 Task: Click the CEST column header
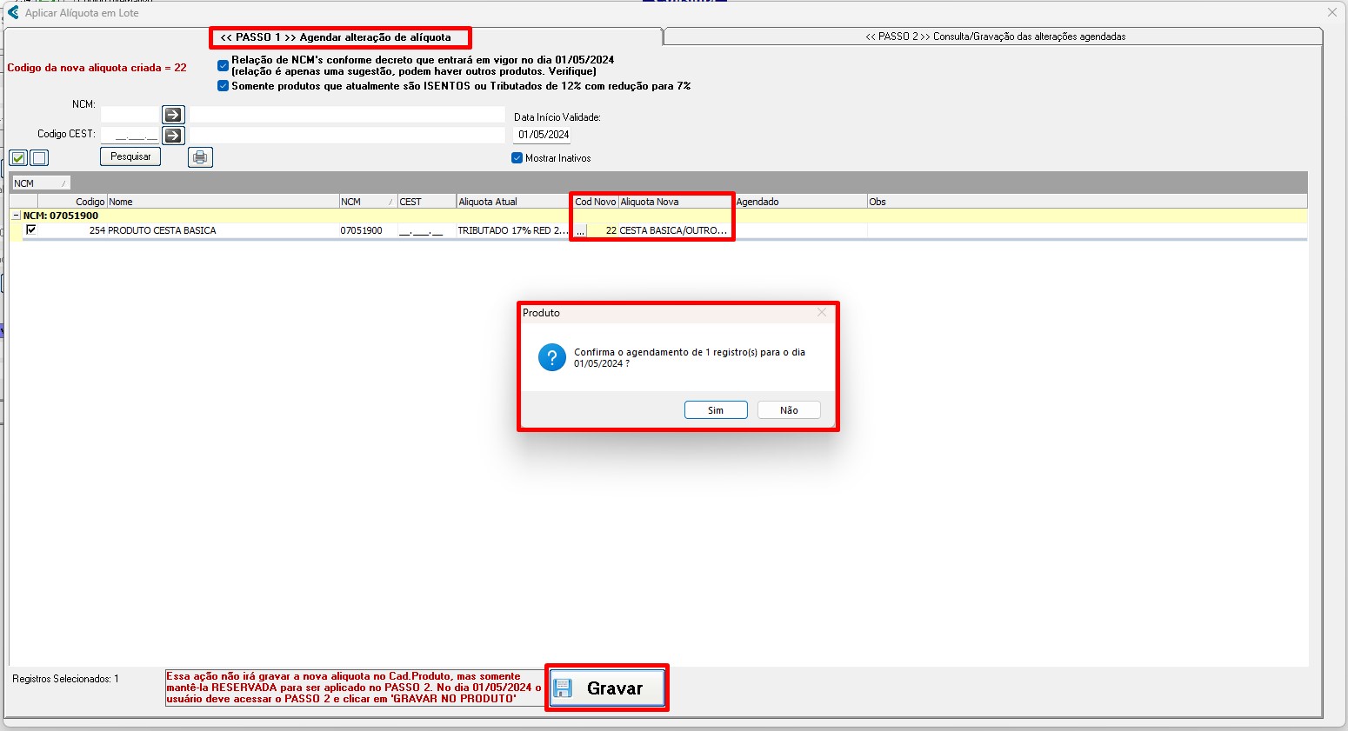[x=426, y=202]
